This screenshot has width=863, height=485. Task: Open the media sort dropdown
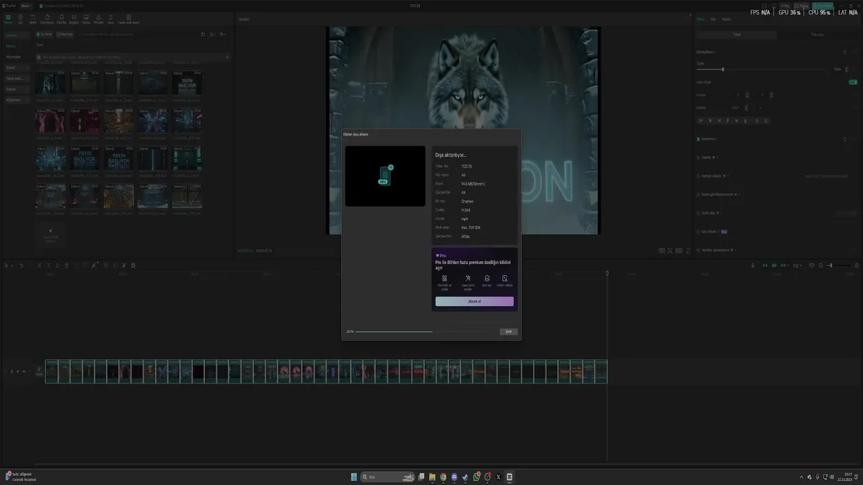click(x=212, y=34)
